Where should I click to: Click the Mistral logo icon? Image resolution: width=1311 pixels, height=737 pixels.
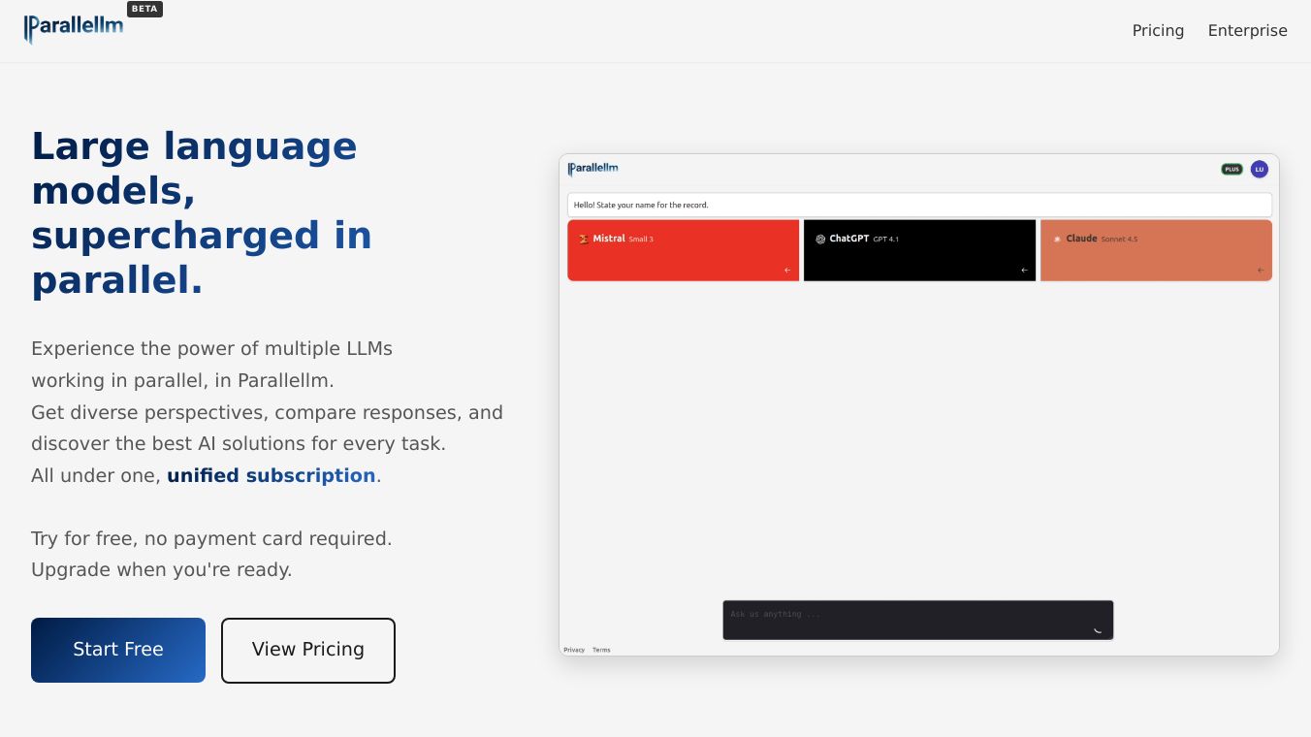point(584,239)
